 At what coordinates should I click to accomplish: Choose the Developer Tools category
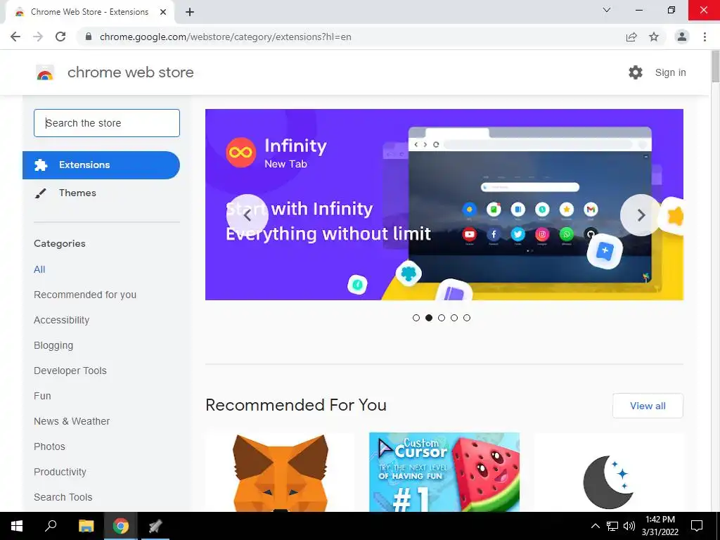[x=70, y=371]
